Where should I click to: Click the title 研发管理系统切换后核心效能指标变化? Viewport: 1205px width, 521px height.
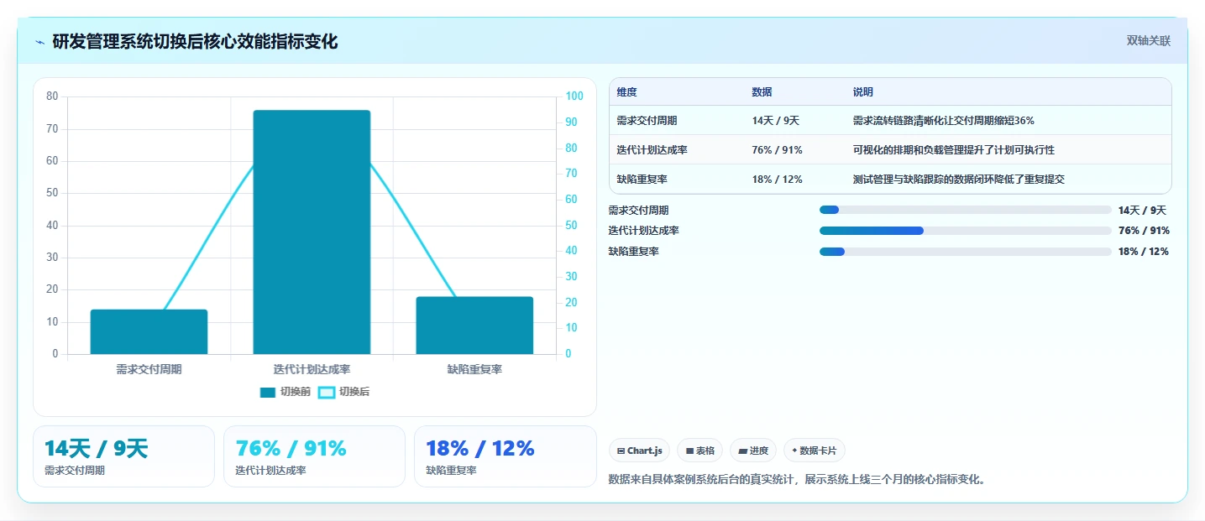pyautogui.click(x=195, y=42)
